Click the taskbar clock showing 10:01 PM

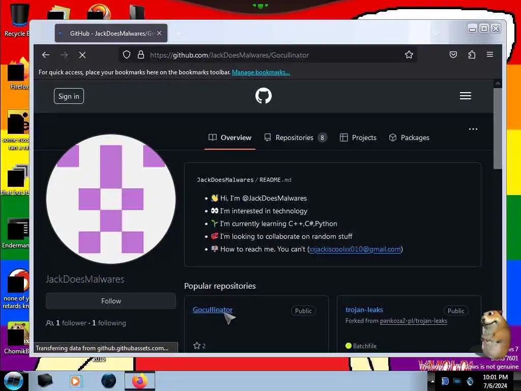495,381
